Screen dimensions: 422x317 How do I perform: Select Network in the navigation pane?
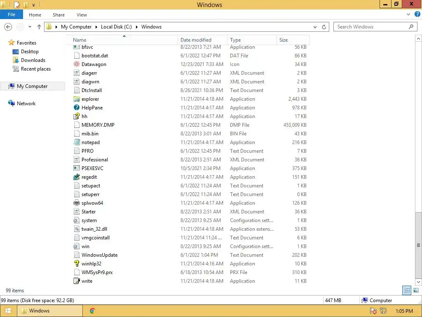click(x=26, y=104)
